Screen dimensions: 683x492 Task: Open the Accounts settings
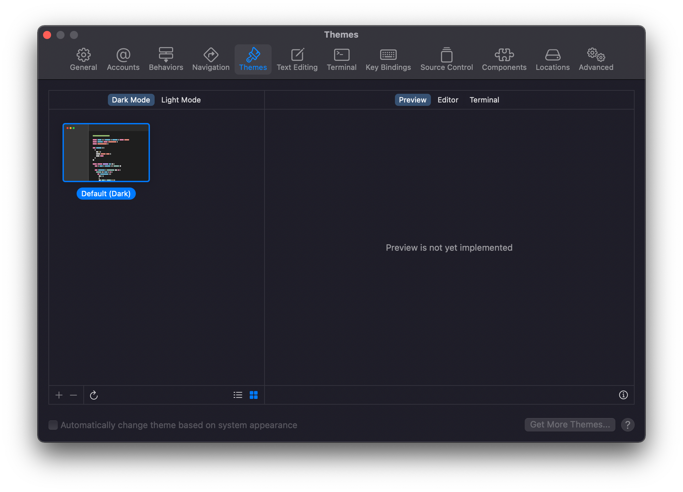coord(123,59)
